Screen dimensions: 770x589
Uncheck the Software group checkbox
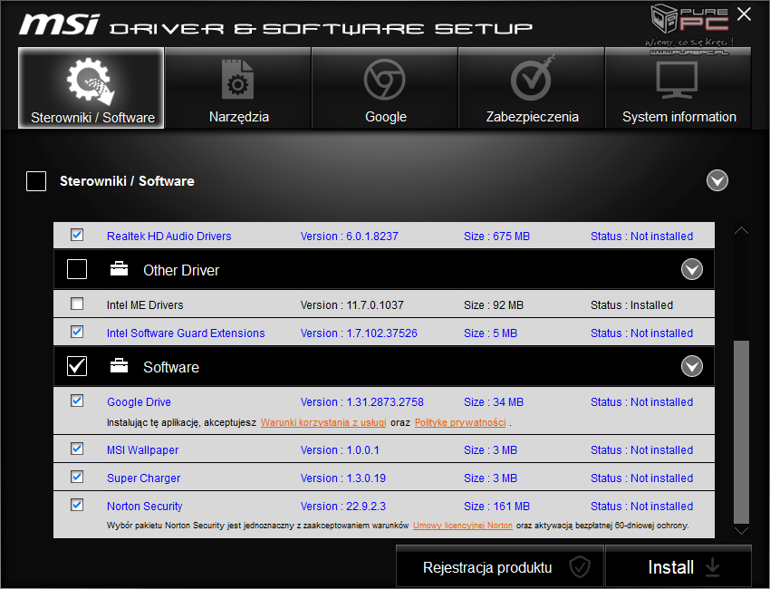pyautogui.click(x=77, y=366)
